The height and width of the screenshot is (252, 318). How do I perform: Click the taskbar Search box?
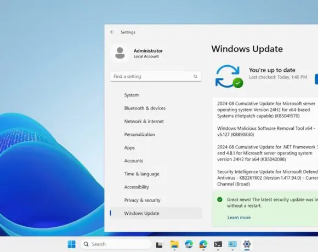point(116,244)
